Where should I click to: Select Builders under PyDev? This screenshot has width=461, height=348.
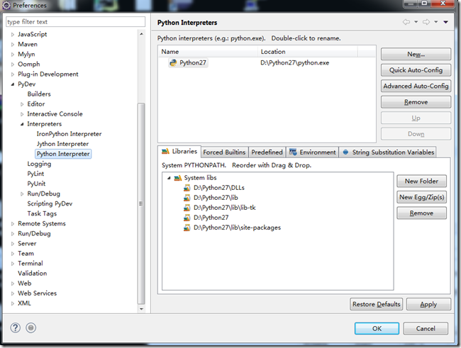39,94
